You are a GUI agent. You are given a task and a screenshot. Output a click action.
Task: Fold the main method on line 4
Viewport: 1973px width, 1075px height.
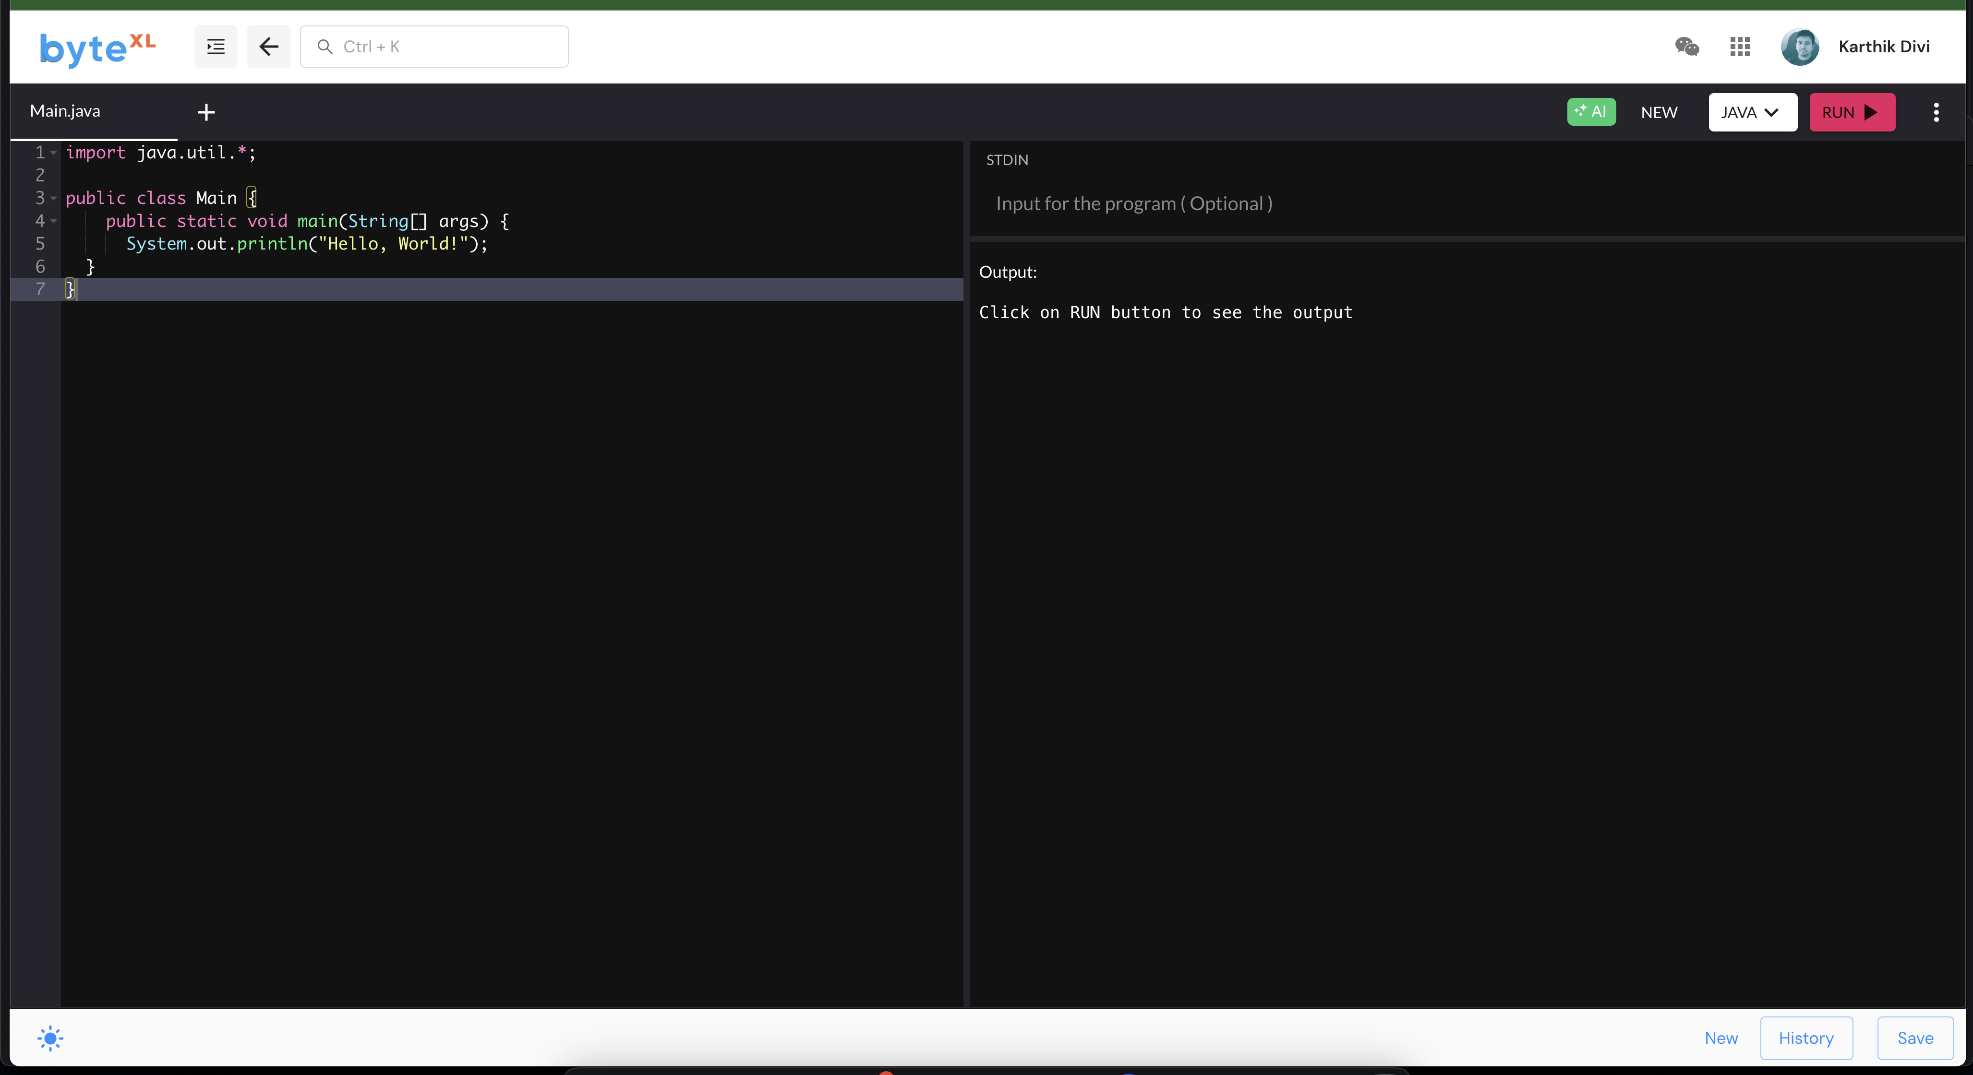(x=54, y=221)
